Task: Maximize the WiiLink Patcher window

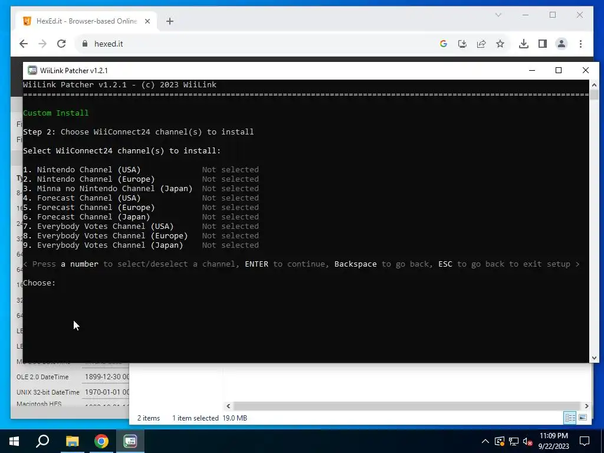Action: coord(559,70)
